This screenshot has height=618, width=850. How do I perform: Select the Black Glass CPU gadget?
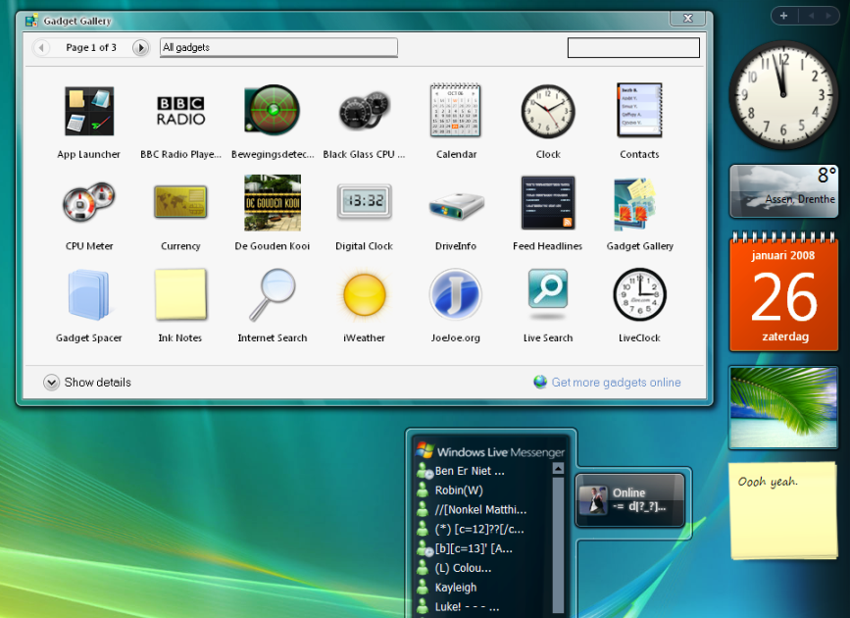coord(365,111)
